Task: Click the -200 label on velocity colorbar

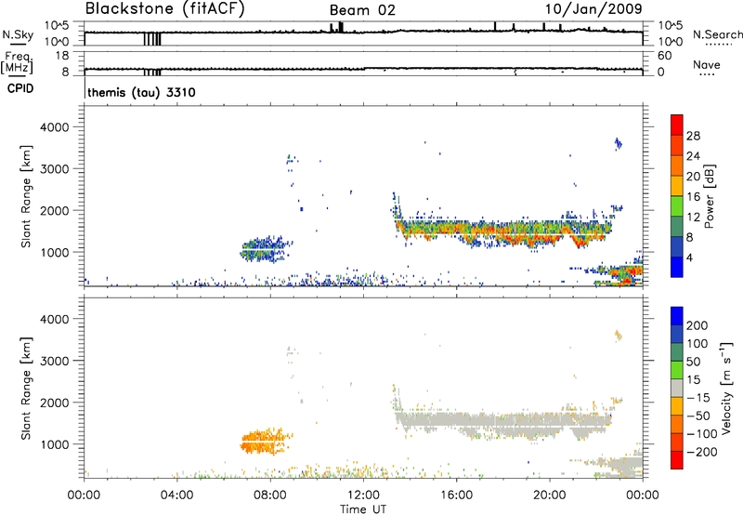Action: tap(701, 452)
